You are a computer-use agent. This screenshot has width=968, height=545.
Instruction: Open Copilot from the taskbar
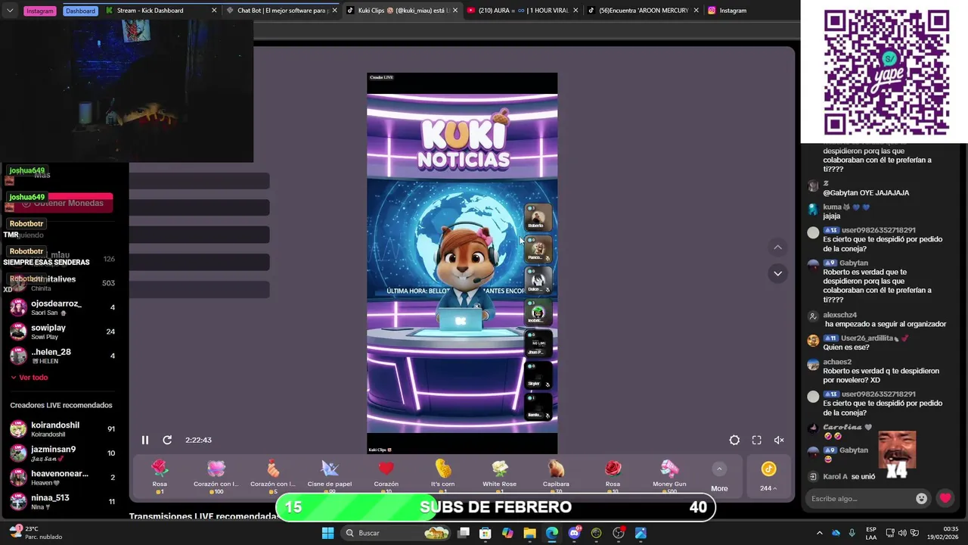507,533
